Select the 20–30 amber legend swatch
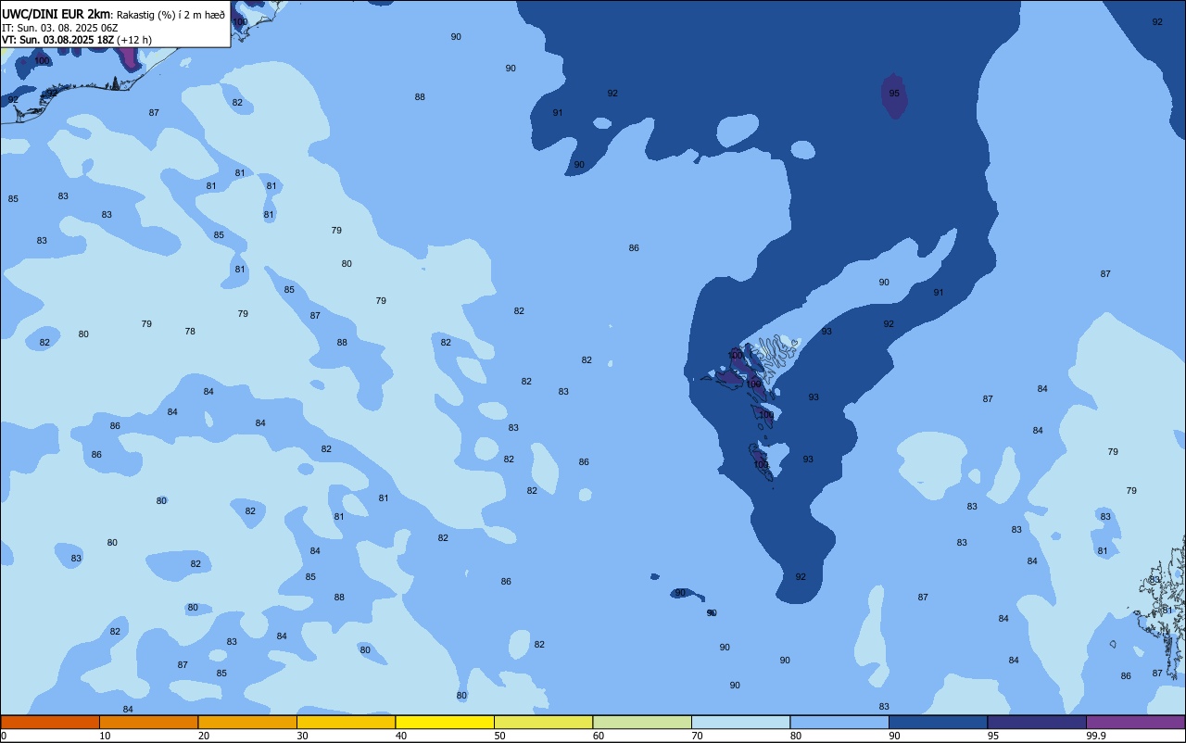The width and height of the screenshot is (1186, 743). click(x=247, y=722)
